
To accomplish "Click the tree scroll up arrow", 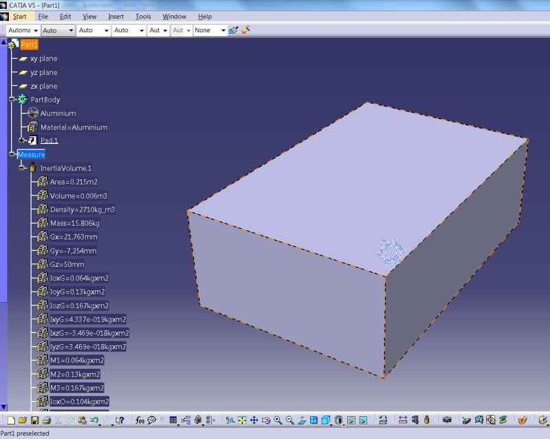I will (3, 42).
